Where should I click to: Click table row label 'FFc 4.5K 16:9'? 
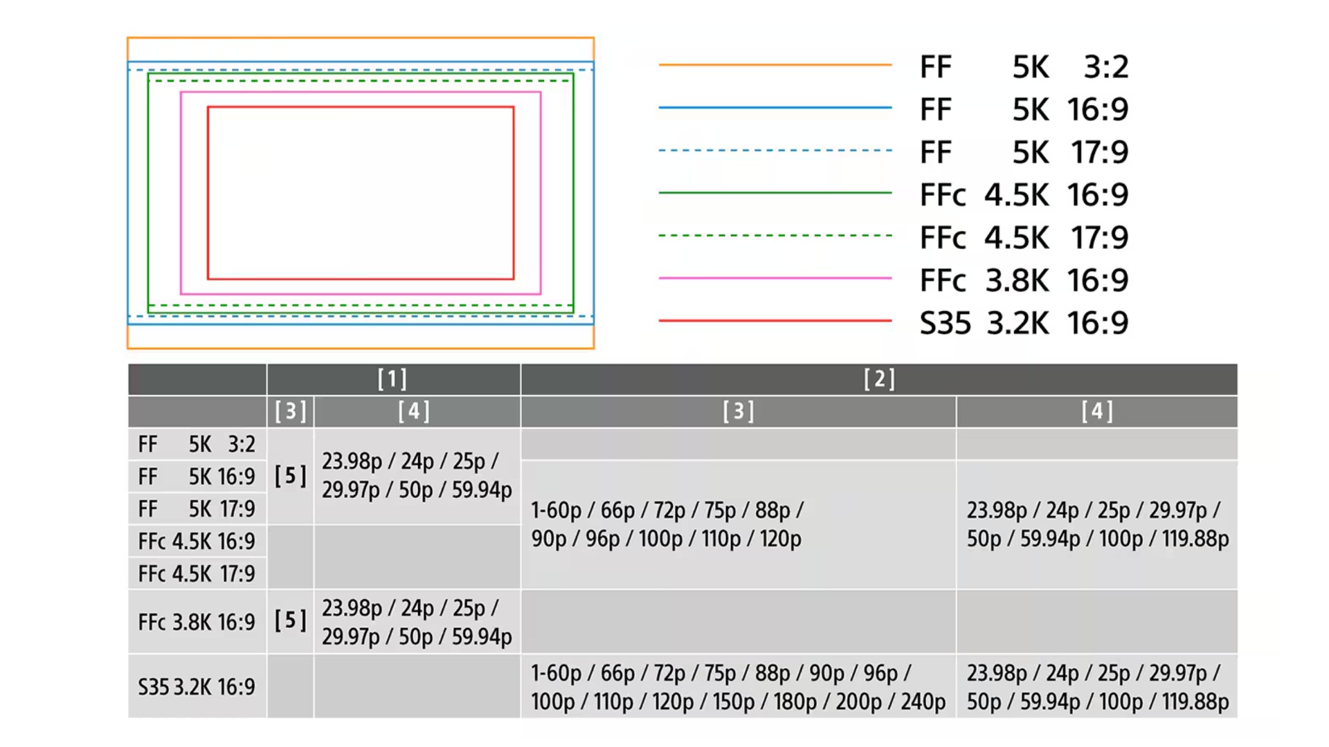point(197,541)
